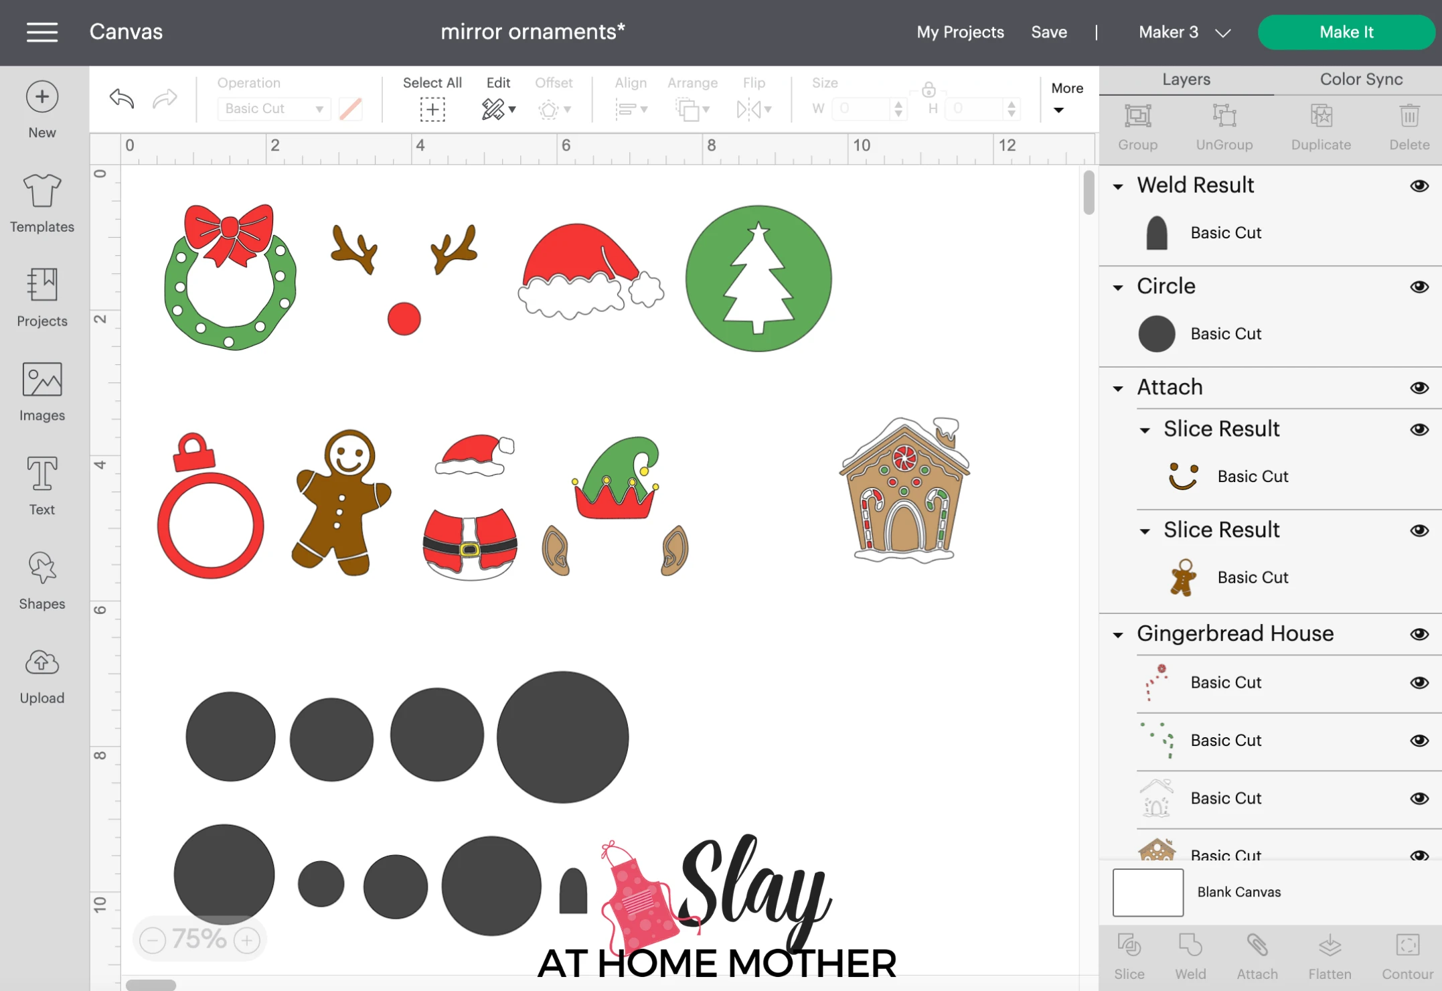Image resolution: width=1442 pixels, height=991 pixels.
Task: Open My Projects
Action: click(x=960, y=32)
